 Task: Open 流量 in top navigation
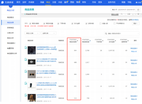(x=42, y=2)
